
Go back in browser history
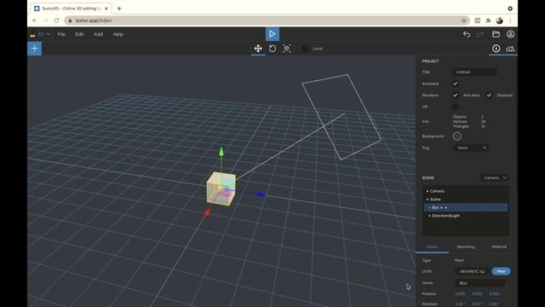tap(34, 20)
